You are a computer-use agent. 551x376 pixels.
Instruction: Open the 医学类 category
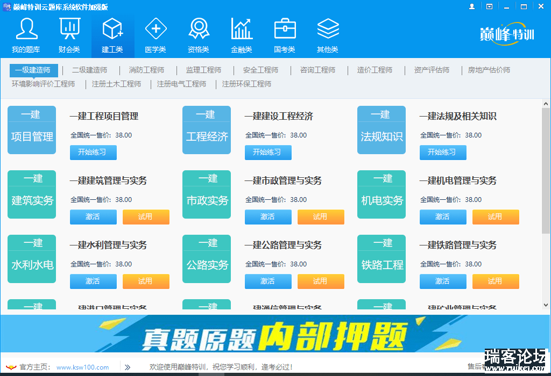pyautogui.click(x=156, y=35)
